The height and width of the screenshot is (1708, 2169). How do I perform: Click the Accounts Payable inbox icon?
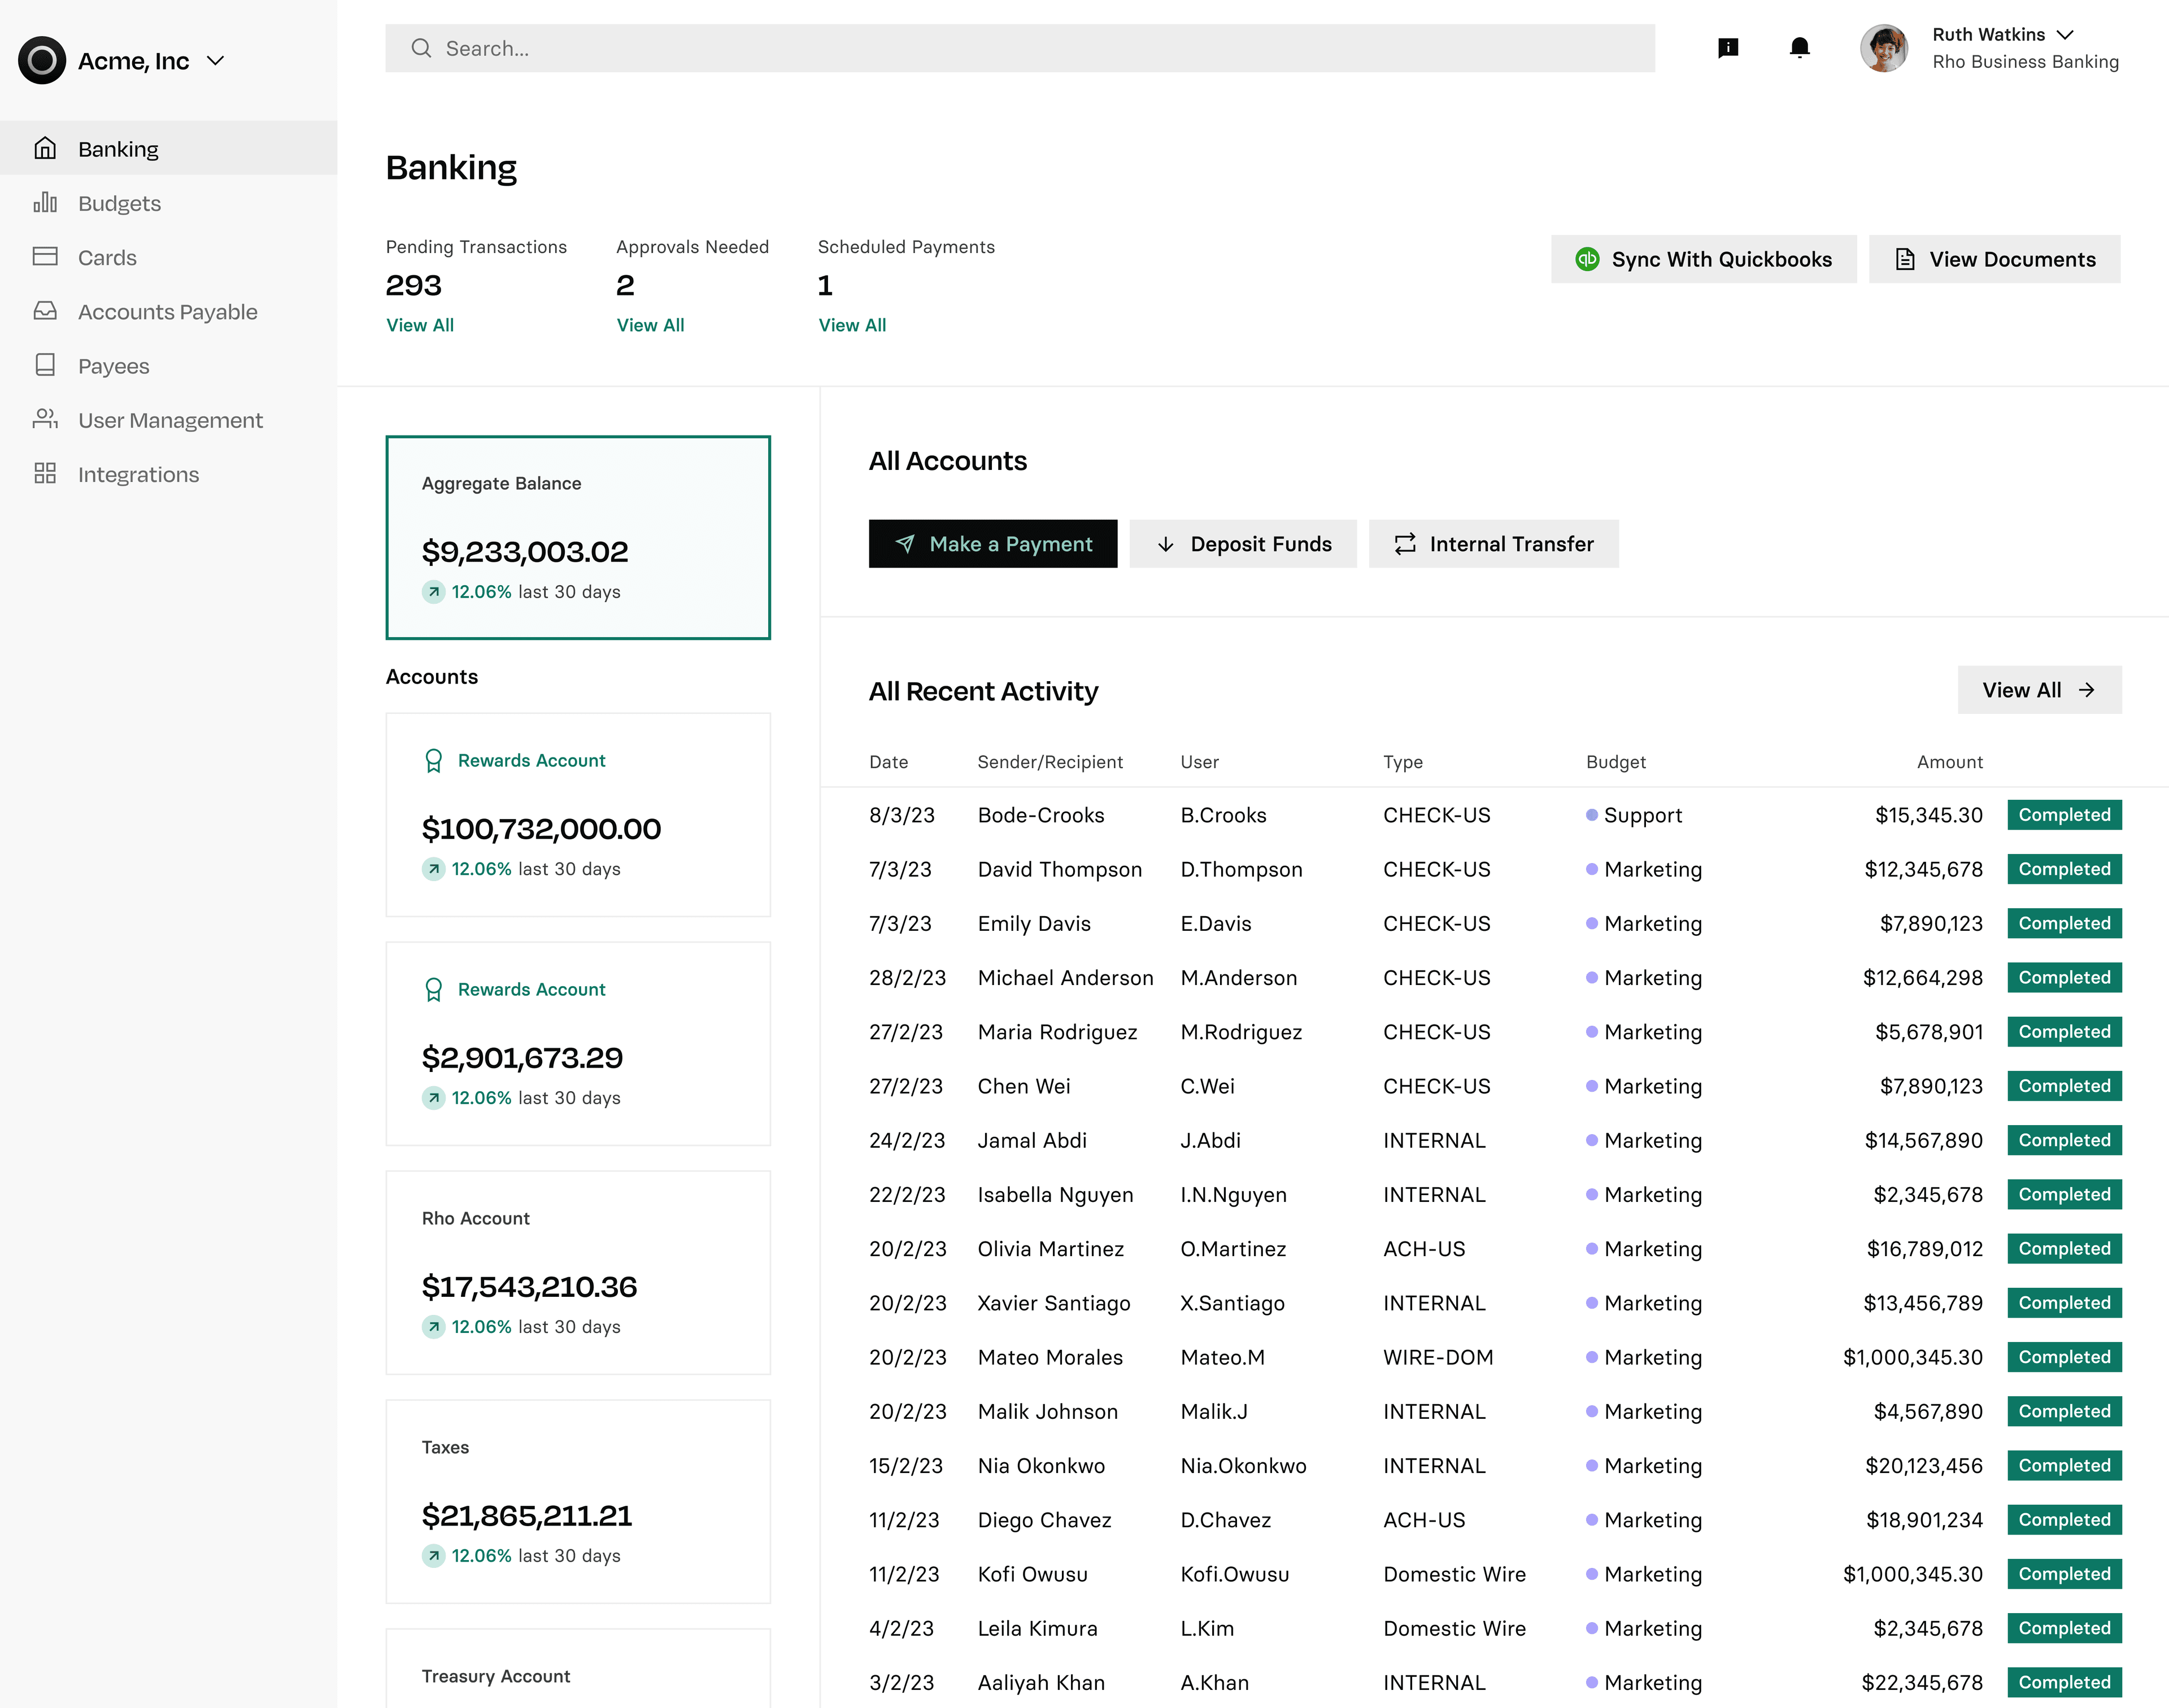tap(45, 311)
